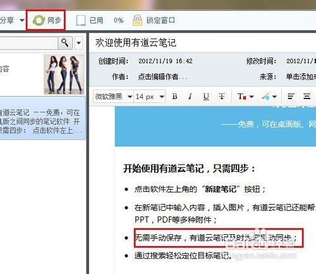This screenshot has height=274, width=316.
Task: Click the creation time 2012/11/19 16:42
Action: (x=166, y=61)
